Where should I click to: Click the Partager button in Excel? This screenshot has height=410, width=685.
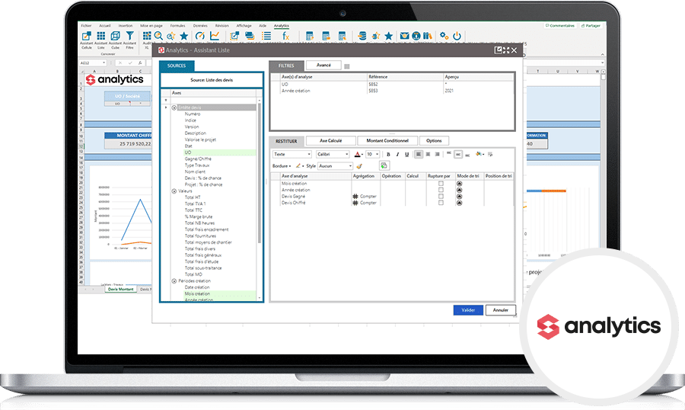click(591, 26)
